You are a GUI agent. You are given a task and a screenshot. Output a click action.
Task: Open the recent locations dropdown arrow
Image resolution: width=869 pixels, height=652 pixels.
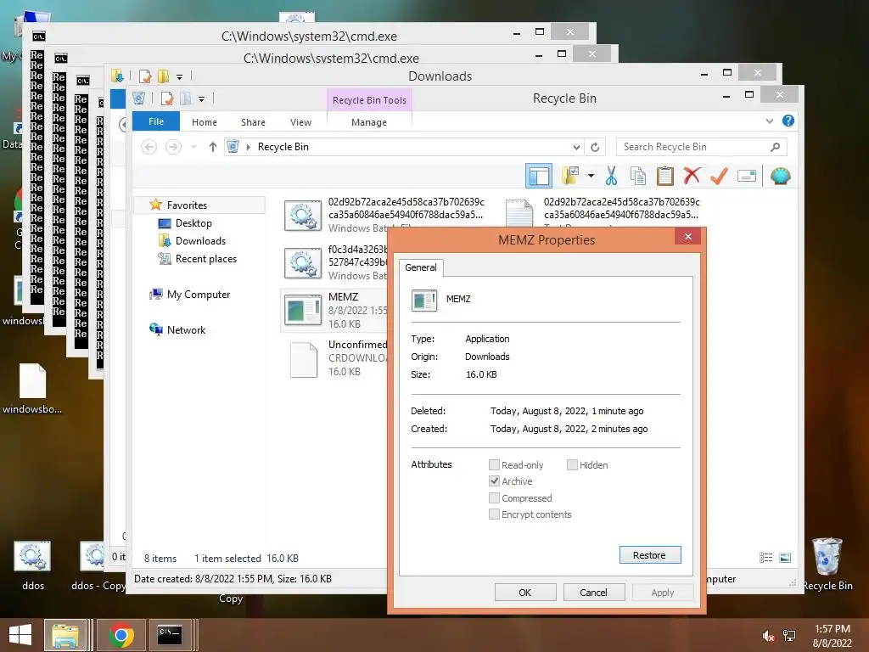[x=193, y=147]
